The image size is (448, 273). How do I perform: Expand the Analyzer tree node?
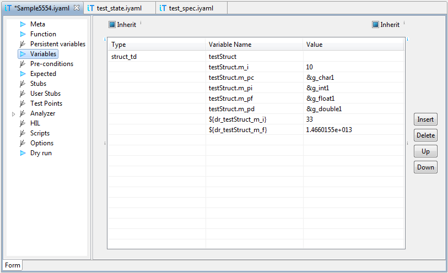(14, 114)
